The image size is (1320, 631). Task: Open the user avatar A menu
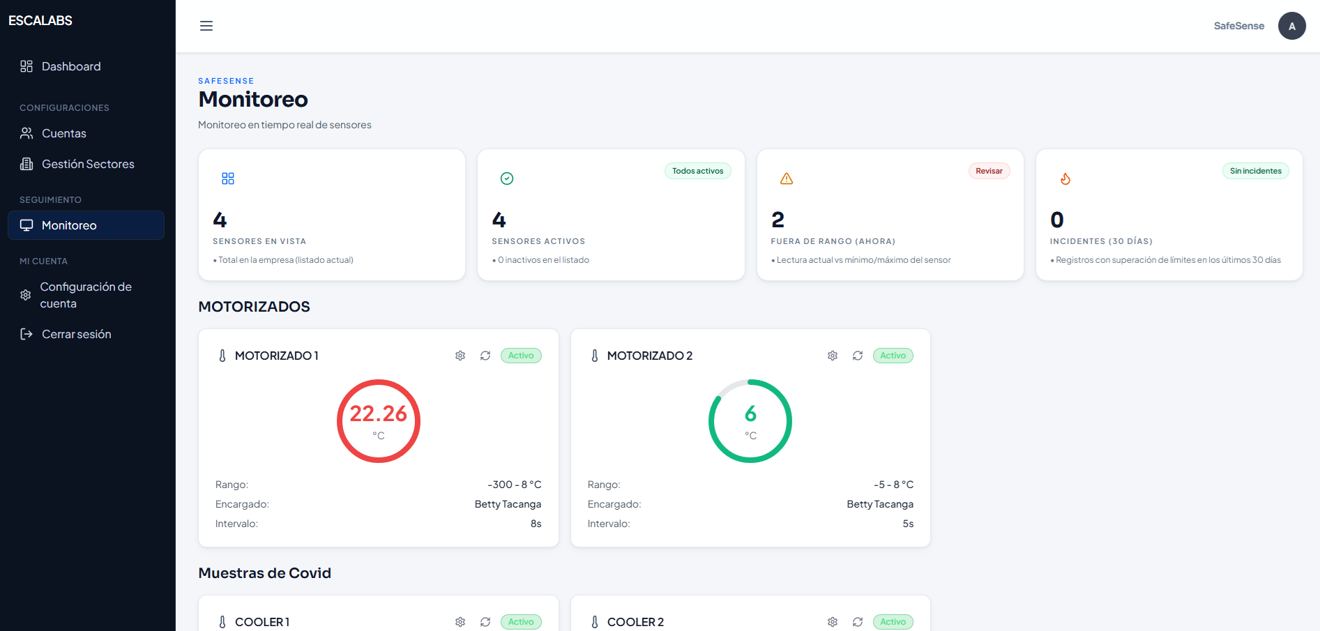click(1291, 26)
